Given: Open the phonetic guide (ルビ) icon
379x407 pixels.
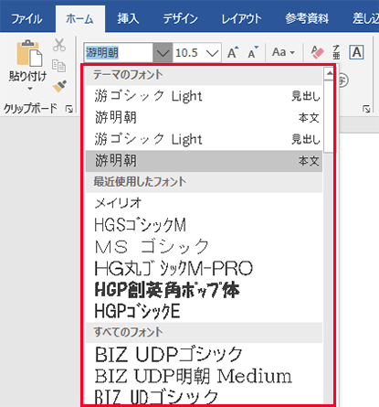Looking at the screenshot, I should click(336, 52).
